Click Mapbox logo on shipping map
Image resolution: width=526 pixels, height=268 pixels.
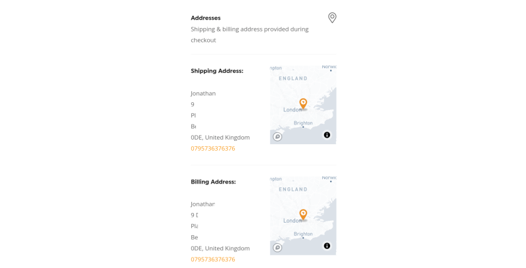coord(277,137)
